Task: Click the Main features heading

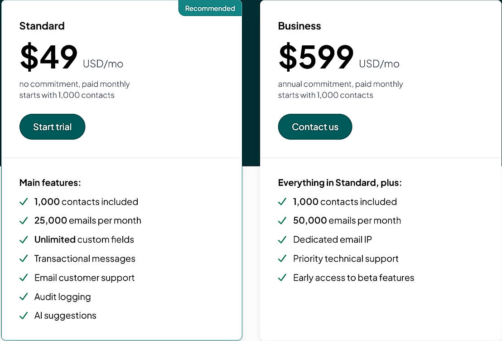Action: coord(50,183)
